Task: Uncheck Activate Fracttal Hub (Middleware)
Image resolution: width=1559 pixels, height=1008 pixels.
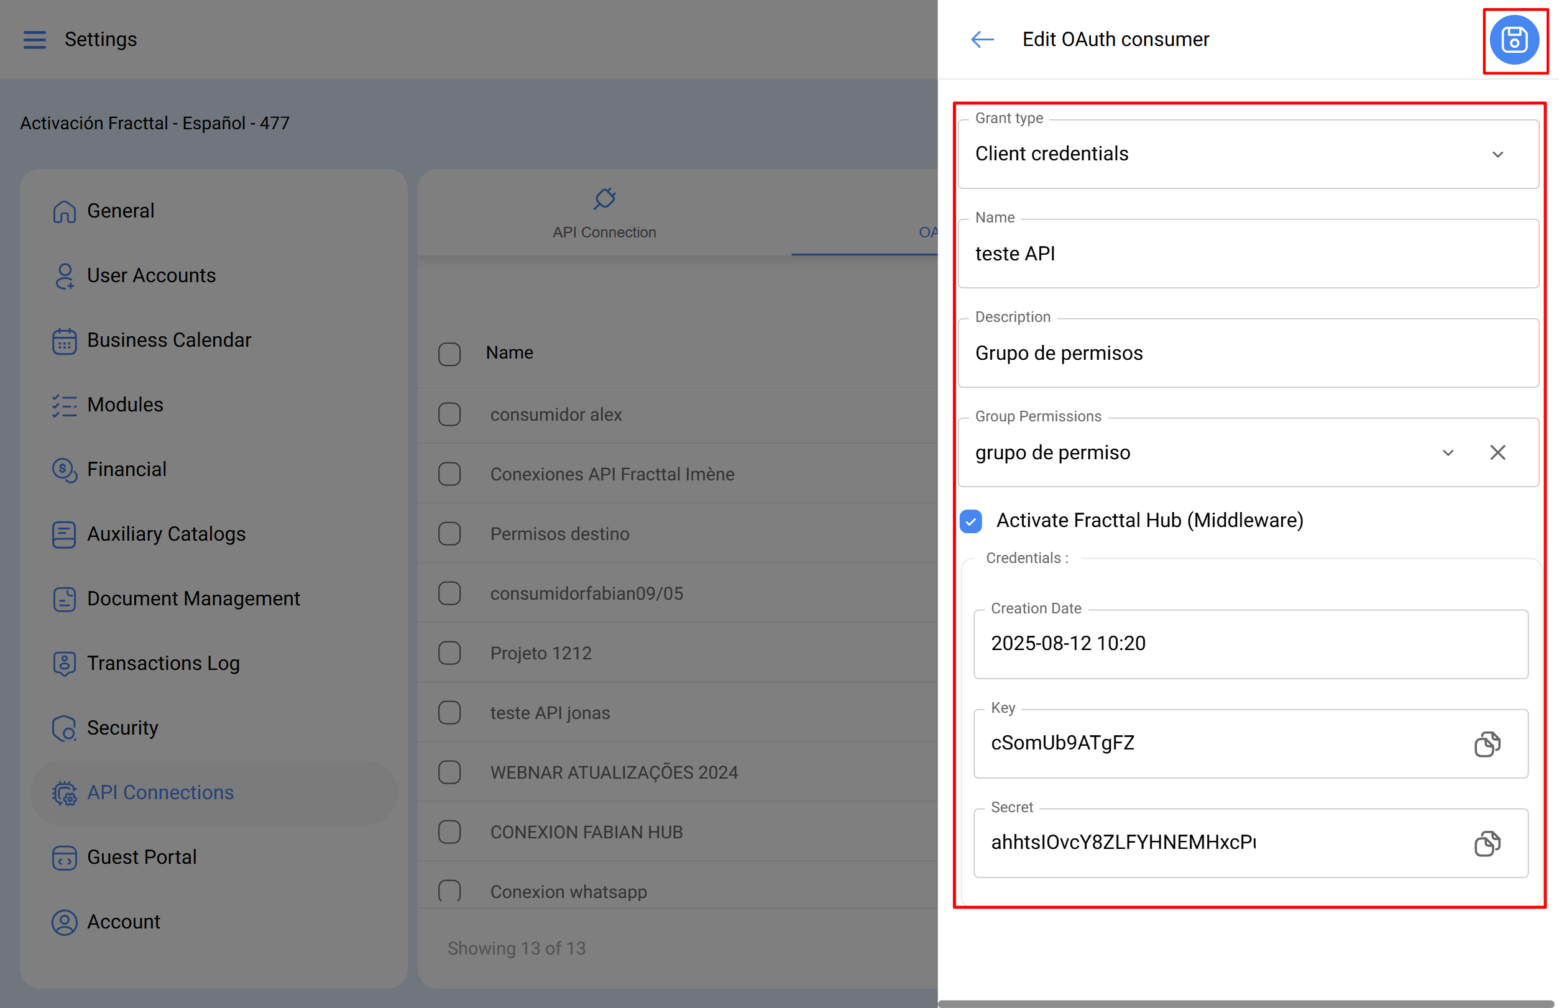Action: pos(971,521)
